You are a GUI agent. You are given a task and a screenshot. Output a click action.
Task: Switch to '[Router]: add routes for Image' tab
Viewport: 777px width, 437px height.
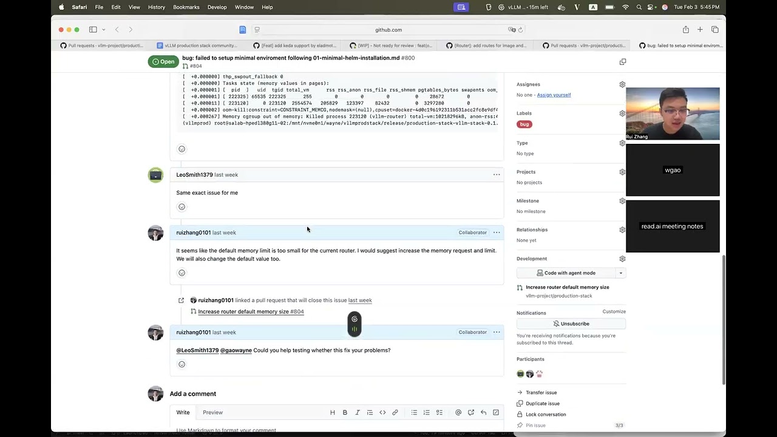tap(486, 46)
